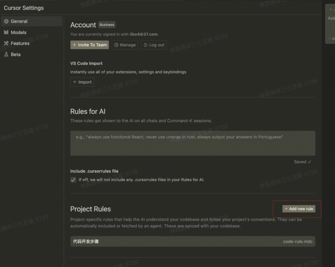Screen dimensions: 335x267
Task: Click the libo4@37.com email text
Action: pyautogui.click(x=144, y=34)
